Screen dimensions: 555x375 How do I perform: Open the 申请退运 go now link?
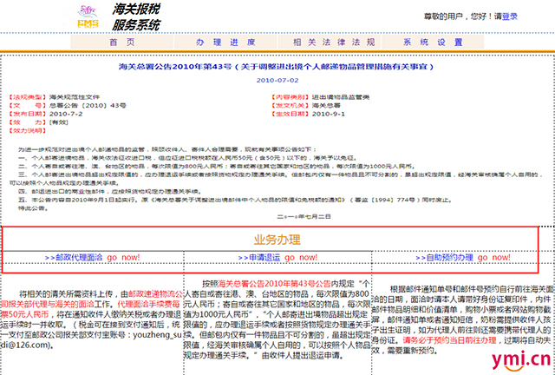coord(277,258)
